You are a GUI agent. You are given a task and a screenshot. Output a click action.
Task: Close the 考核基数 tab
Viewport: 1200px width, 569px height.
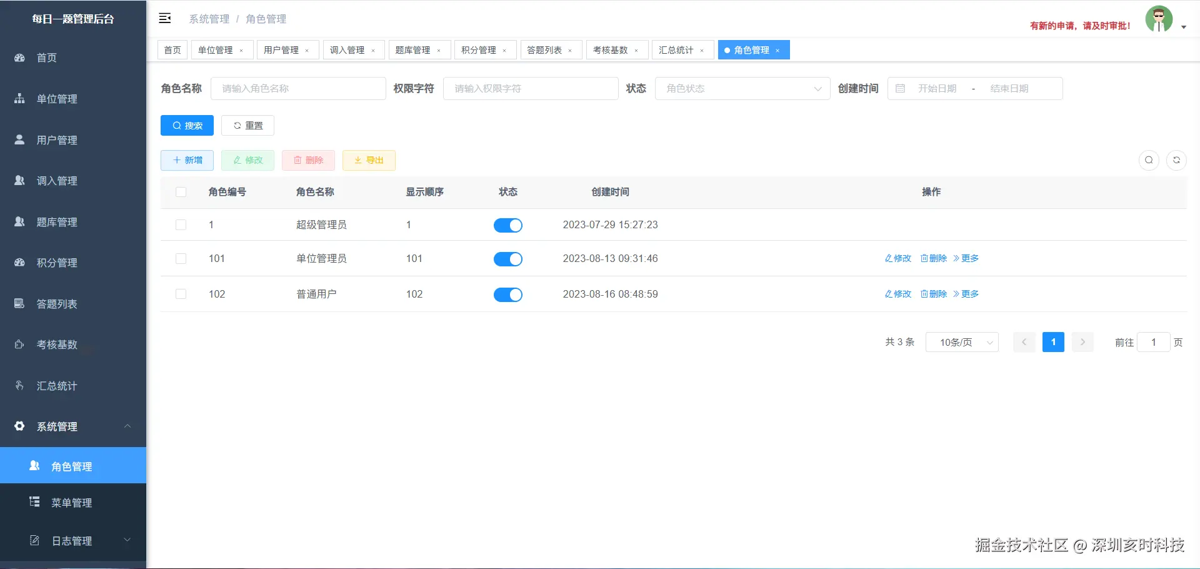click(x=636, y=51)
